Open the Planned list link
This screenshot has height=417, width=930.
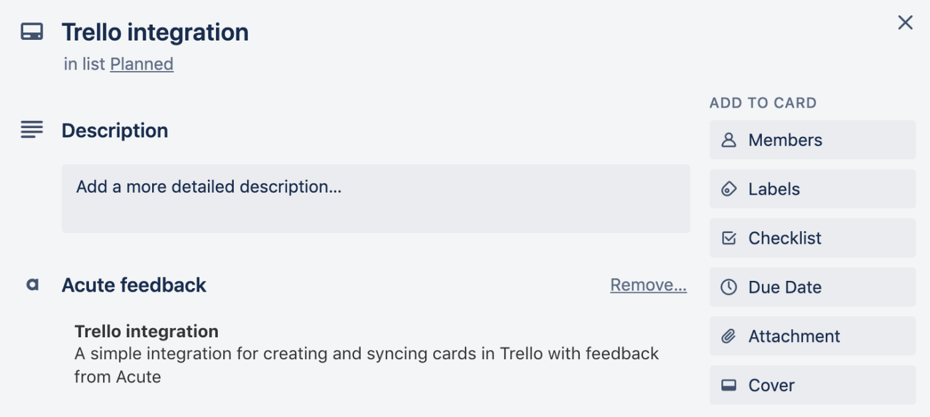click(141, 64)
